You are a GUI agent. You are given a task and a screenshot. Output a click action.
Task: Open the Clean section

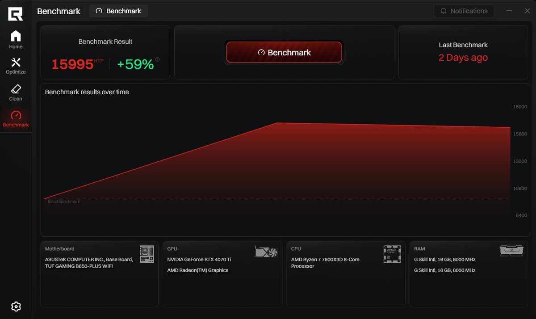tap(16, 92)
